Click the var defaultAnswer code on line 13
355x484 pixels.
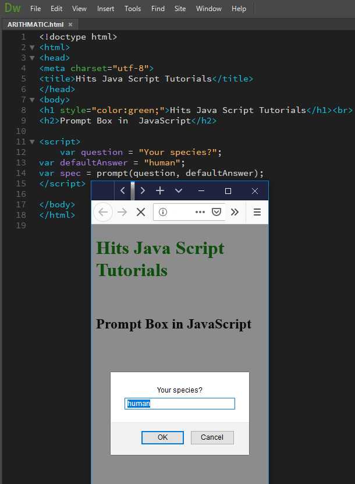(x=112, y=163)
